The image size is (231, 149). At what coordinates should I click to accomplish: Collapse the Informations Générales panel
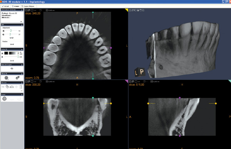[x=22, y=10]
